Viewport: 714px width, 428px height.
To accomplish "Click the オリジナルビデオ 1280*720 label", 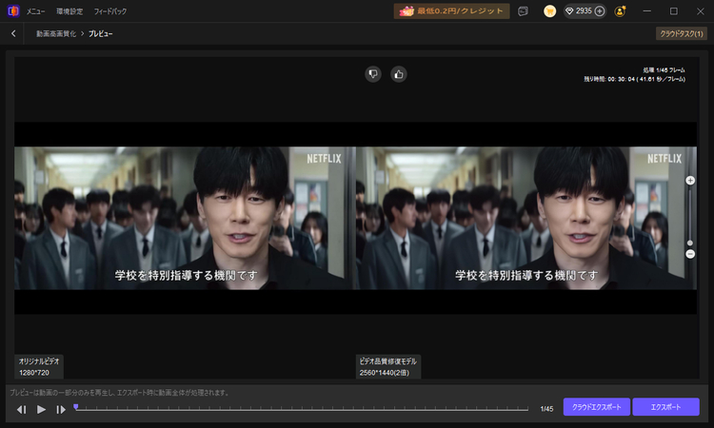I will [39, 366].
